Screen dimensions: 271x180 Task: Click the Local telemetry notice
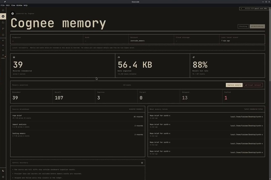[x=138, y=48]
